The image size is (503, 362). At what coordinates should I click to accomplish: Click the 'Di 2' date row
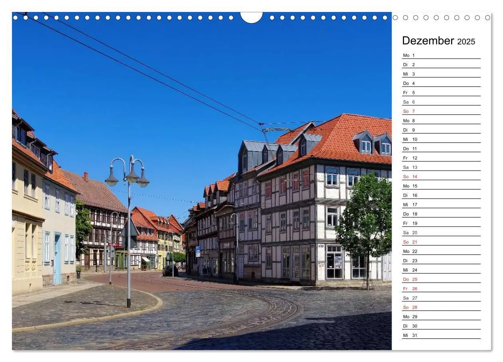click(441, 65)
